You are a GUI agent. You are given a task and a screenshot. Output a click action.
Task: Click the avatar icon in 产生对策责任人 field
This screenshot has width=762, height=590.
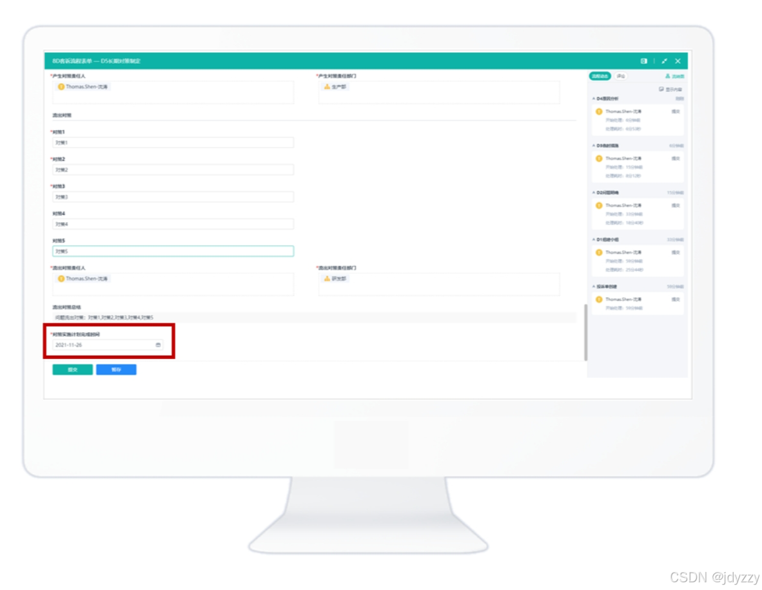61,87
